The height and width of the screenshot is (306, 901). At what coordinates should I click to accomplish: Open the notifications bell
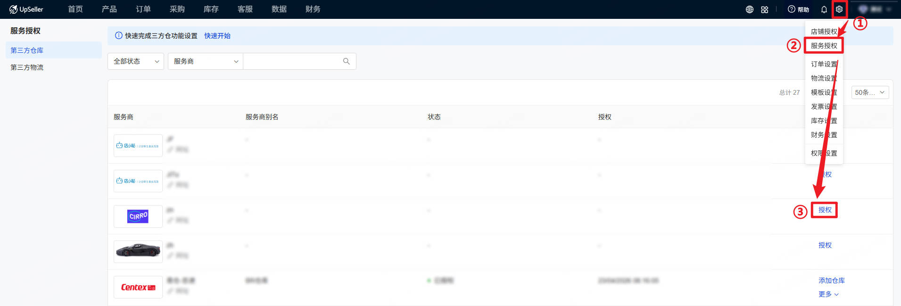click(x=824, y=9)
